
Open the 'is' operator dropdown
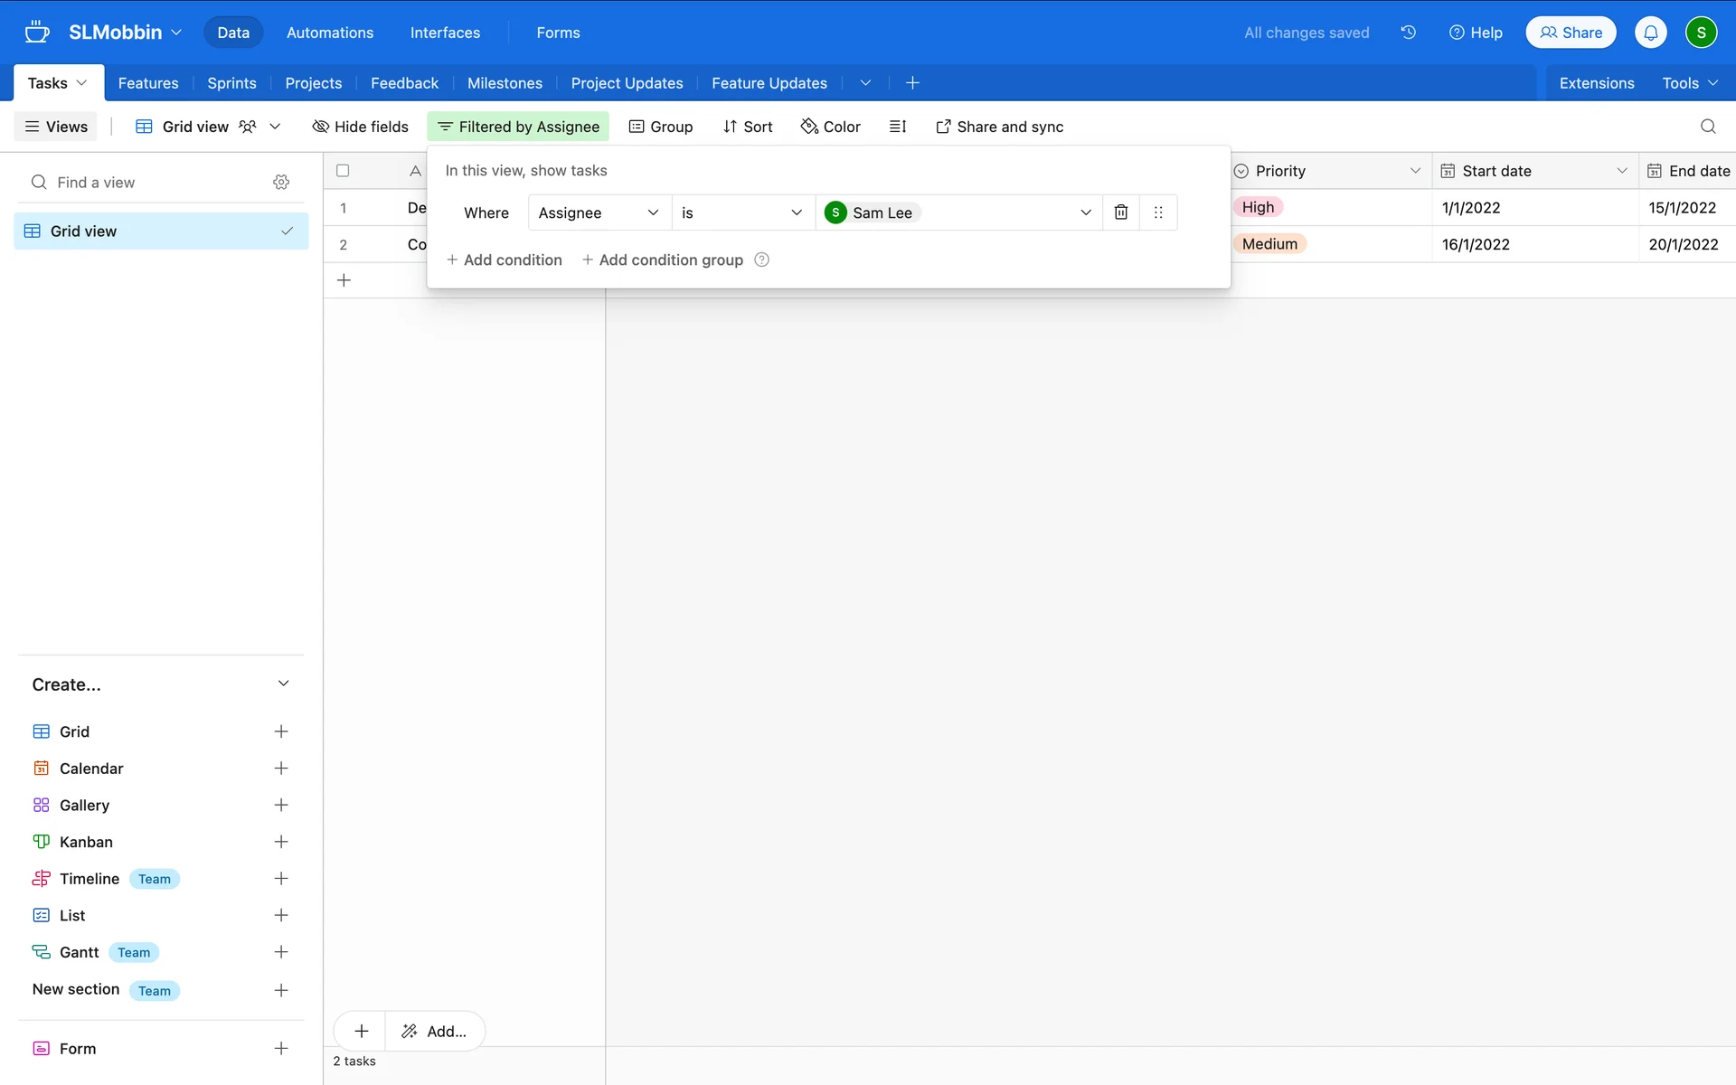tap(741, 212)
